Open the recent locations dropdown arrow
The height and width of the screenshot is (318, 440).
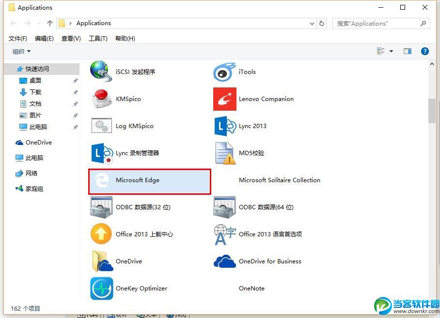(x=39, y=23)
